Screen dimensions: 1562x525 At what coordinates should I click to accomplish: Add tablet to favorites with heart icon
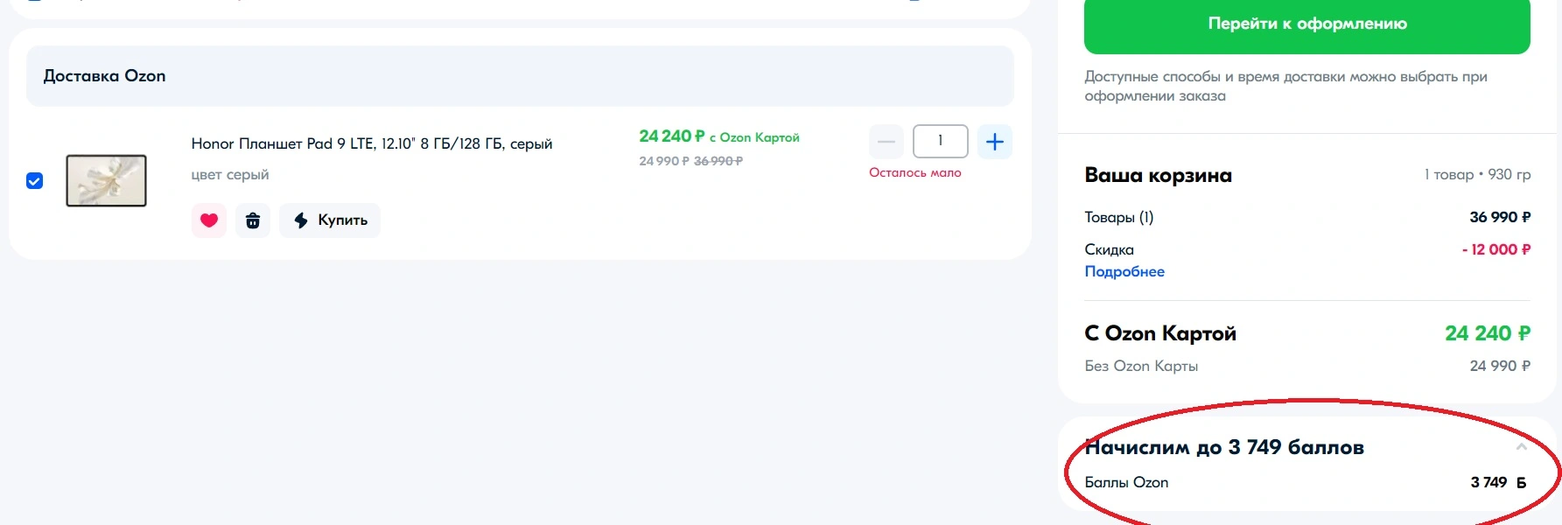pos(209,220)
